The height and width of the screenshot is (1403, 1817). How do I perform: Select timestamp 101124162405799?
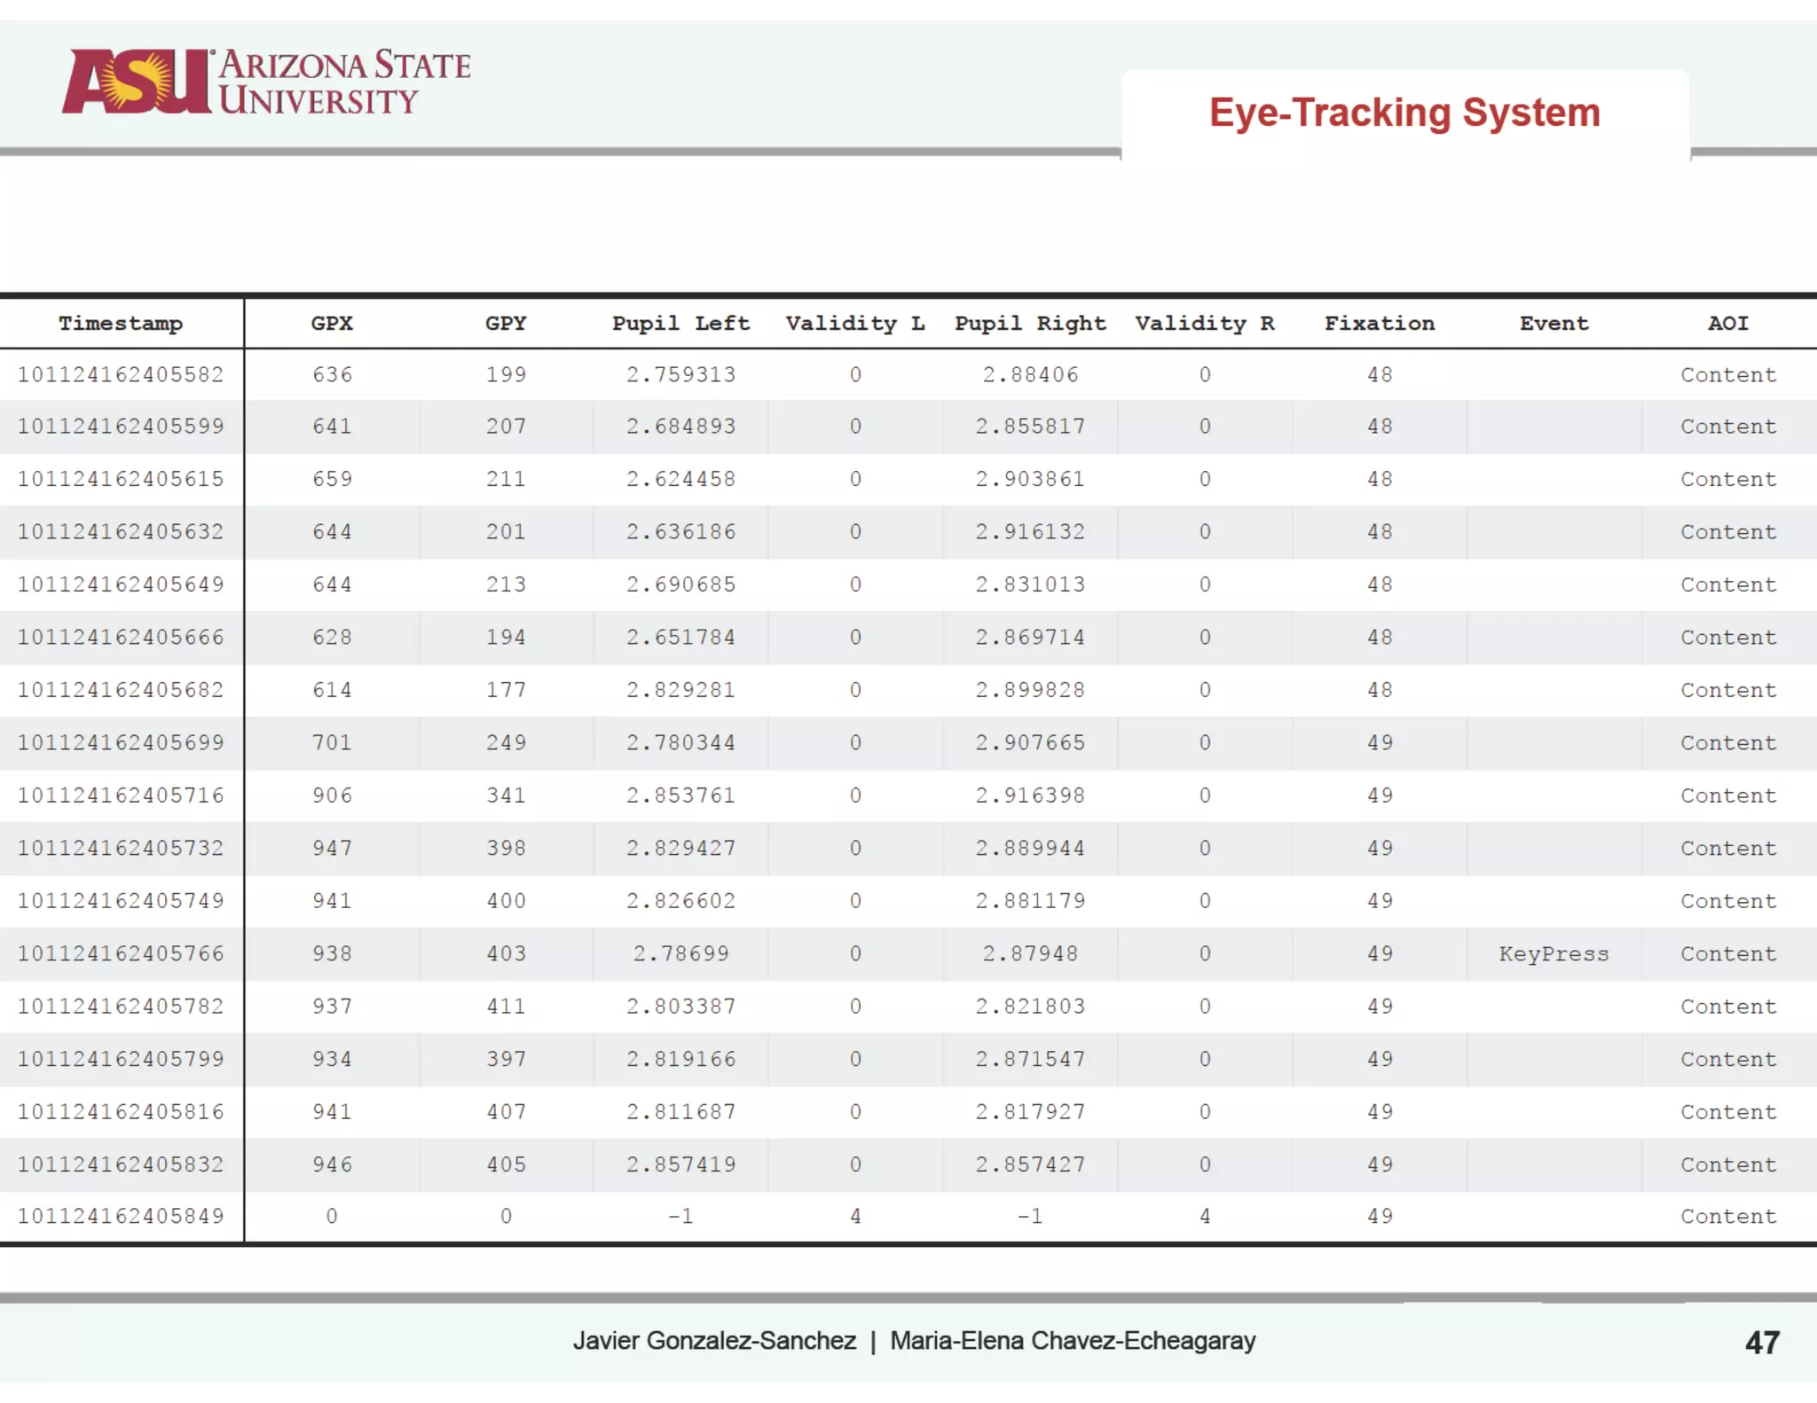click(121, 1059)
